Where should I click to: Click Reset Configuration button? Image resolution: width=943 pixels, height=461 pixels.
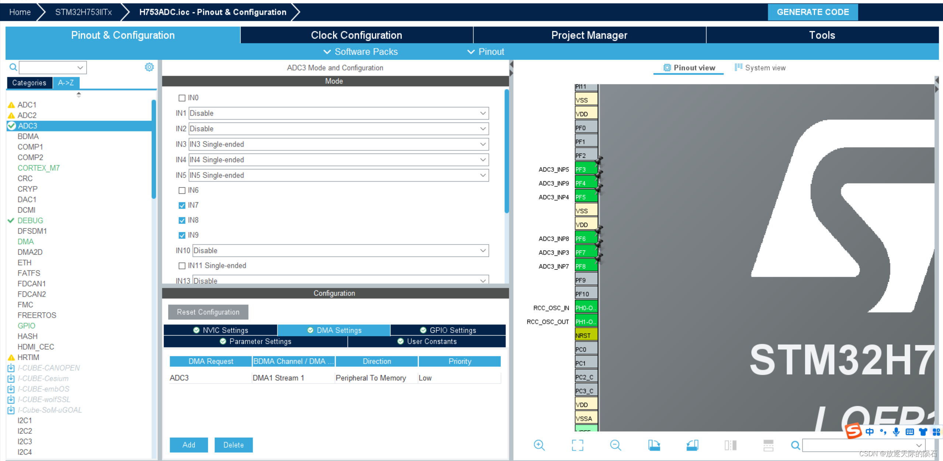pos(208,312)
